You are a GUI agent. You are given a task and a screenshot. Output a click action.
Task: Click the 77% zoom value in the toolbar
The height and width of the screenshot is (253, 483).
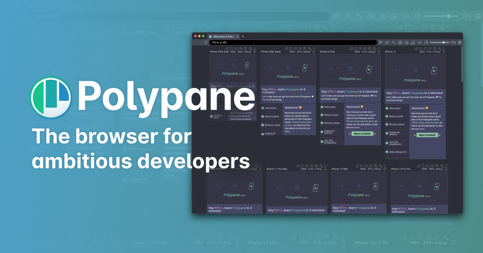click(x=454, y=42)
